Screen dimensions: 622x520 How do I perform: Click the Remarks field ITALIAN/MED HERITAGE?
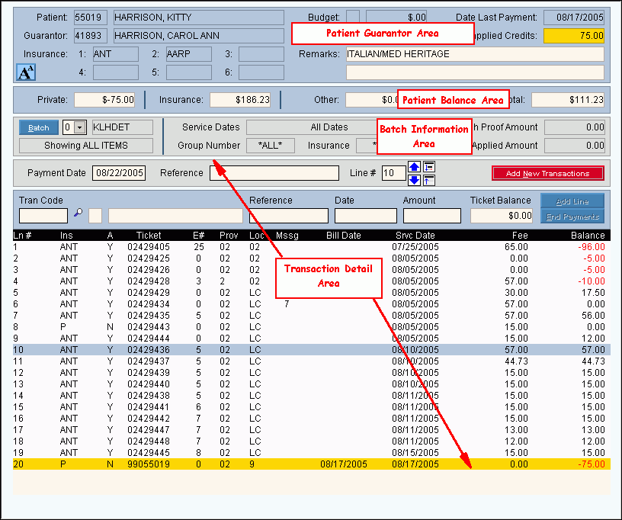[475, 54]
